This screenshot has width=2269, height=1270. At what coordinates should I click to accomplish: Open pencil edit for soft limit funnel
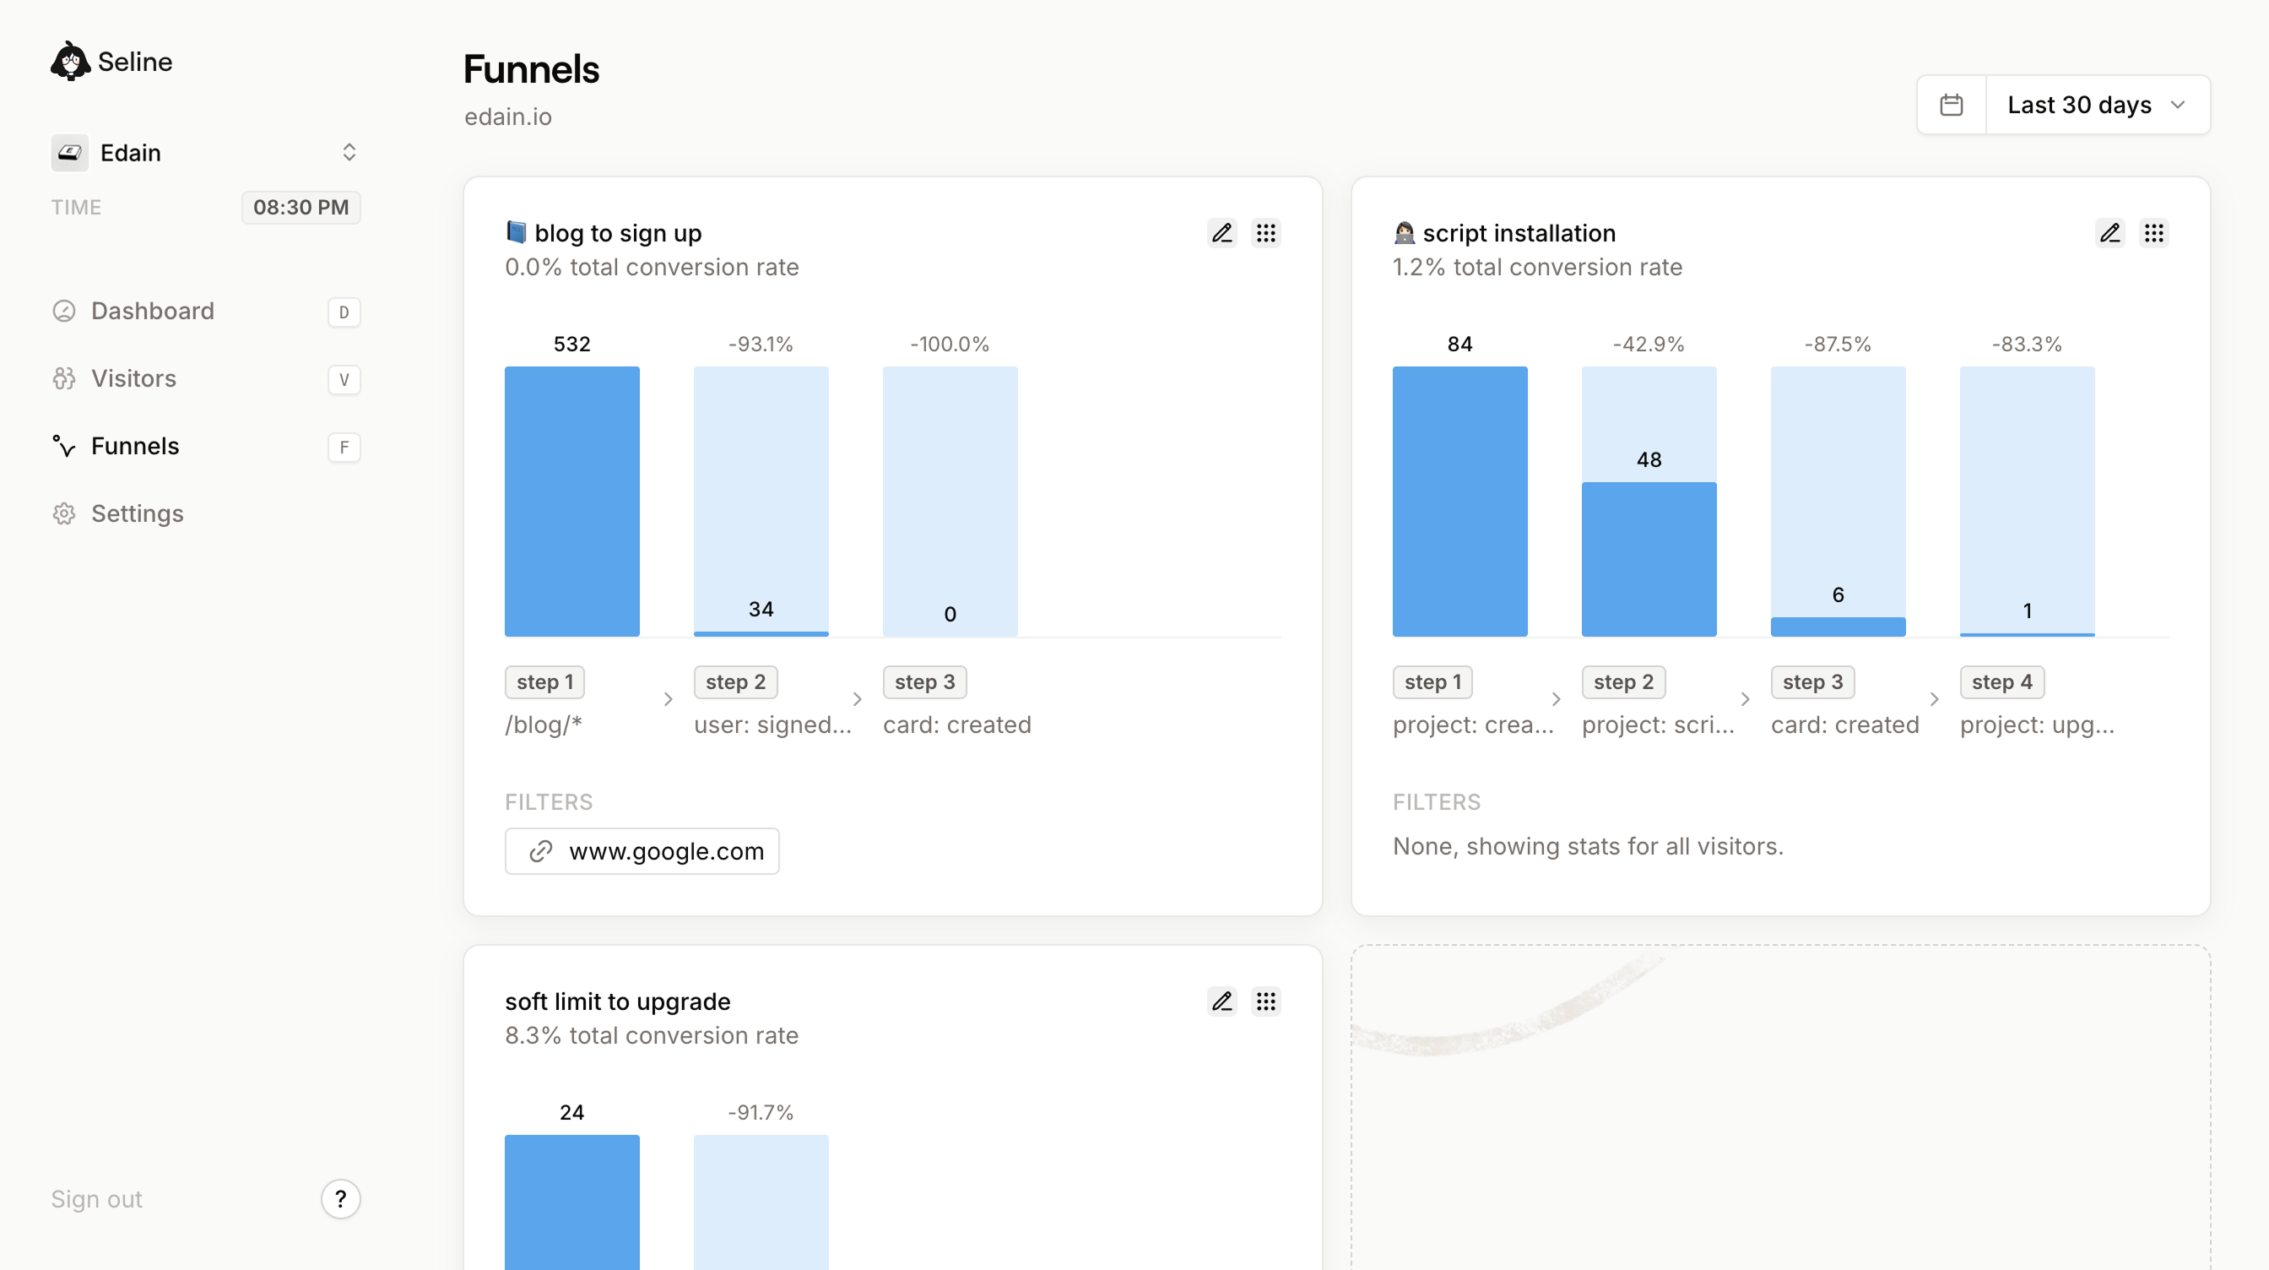(1221, 1001)
